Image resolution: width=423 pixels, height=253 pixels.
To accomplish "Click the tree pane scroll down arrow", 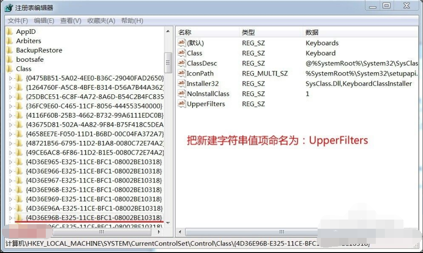I will pyautogui.click(x=168, y=223).
